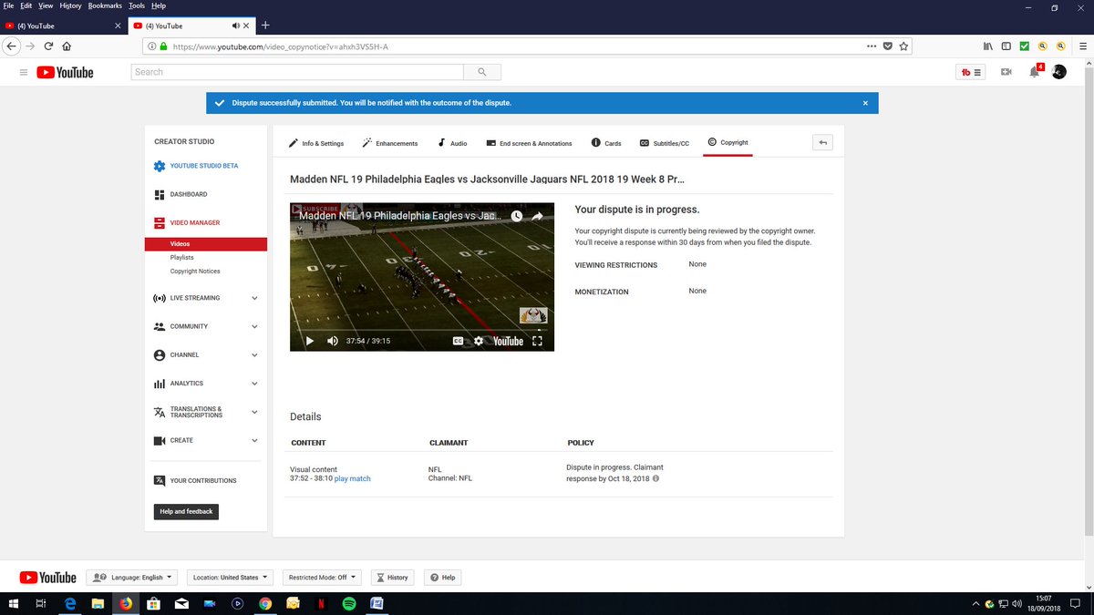Open Netflix from the taskbar
1094x615 pixels.
pyautogui.click(x=321, y=603)
